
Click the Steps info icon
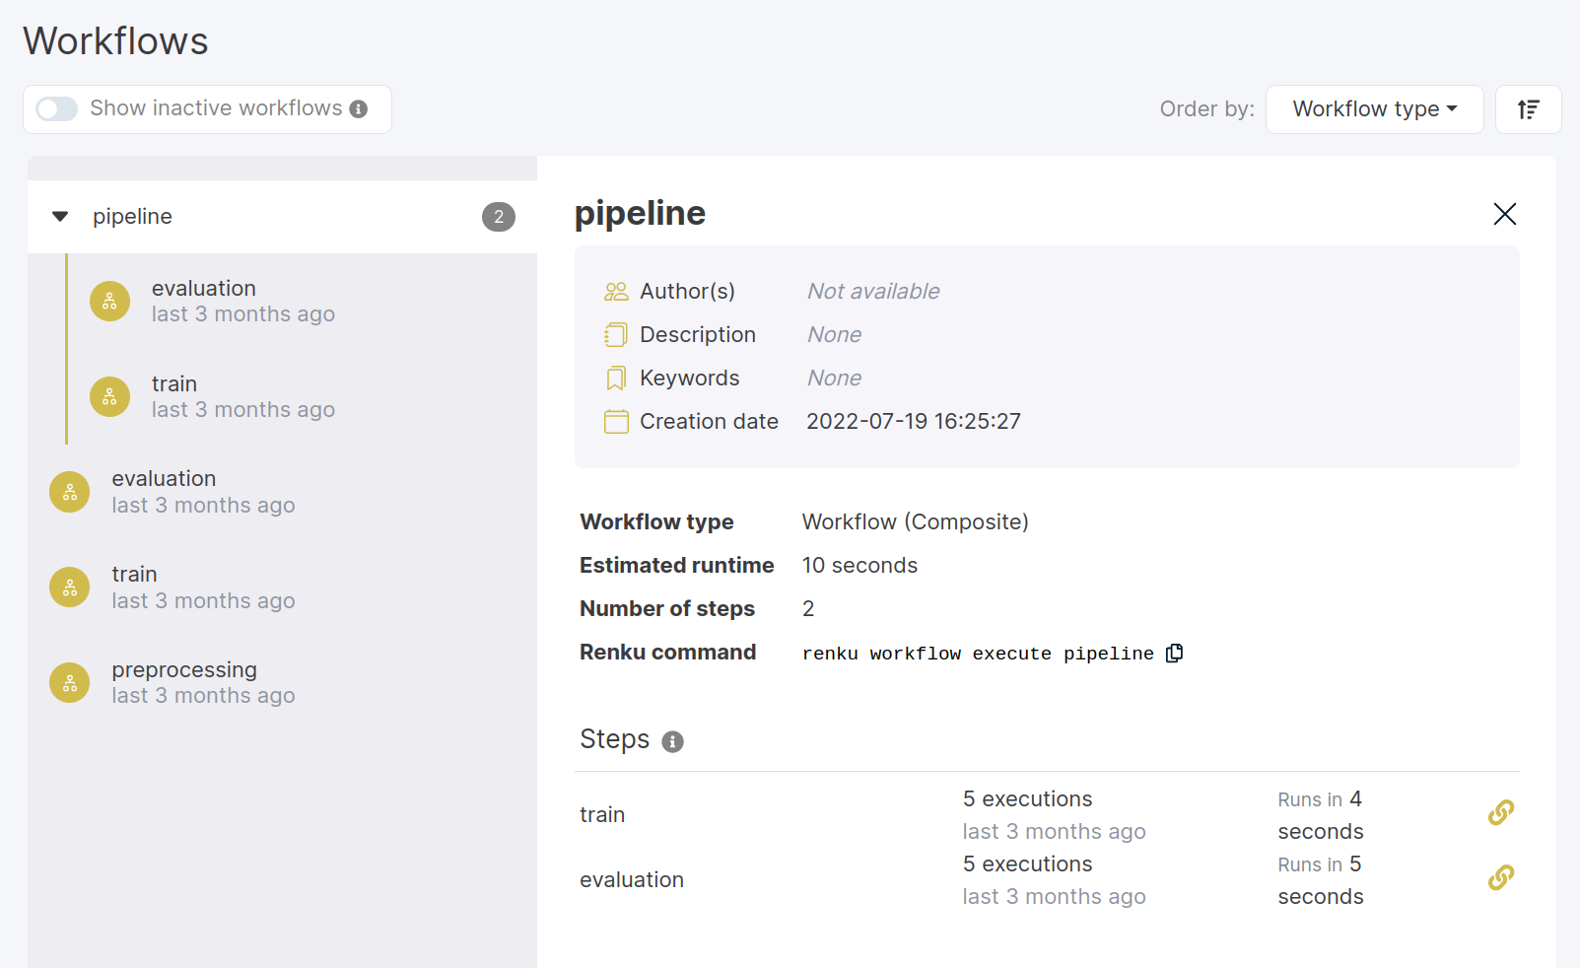[672, 741]
